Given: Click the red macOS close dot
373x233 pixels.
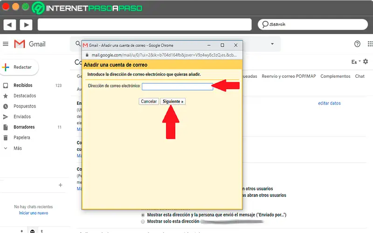Looking at the screenshot, I should [x=6, y=7].
